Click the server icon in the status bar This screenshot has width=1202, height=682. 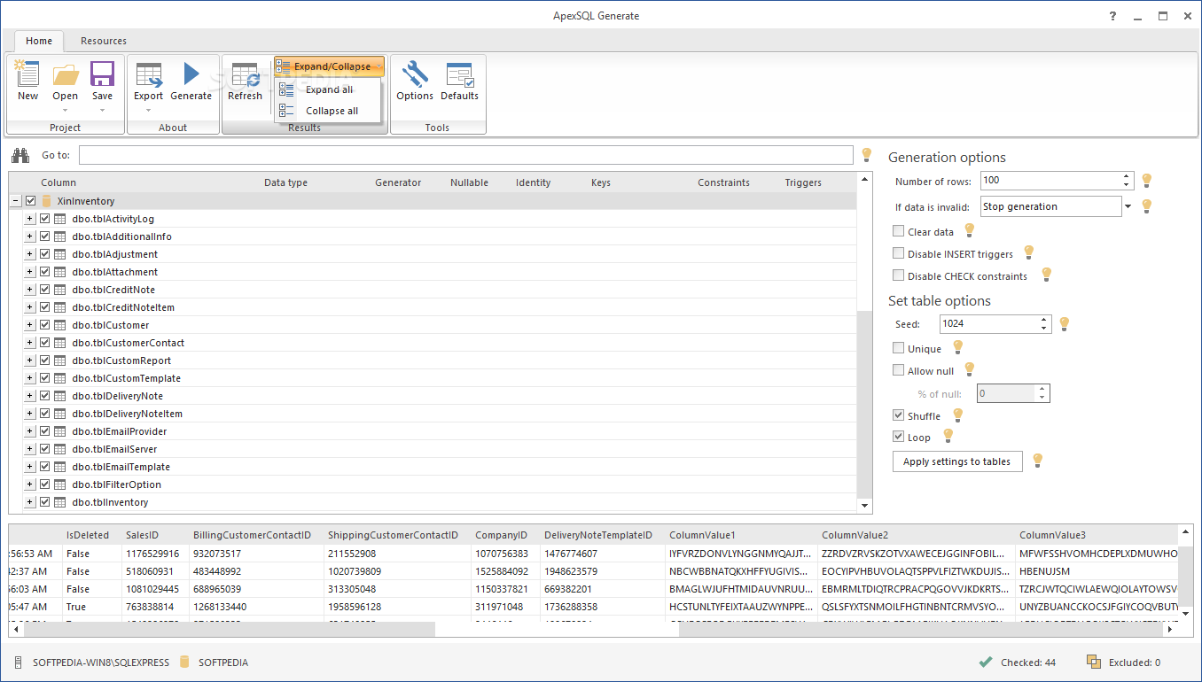[x=20, y=663]
